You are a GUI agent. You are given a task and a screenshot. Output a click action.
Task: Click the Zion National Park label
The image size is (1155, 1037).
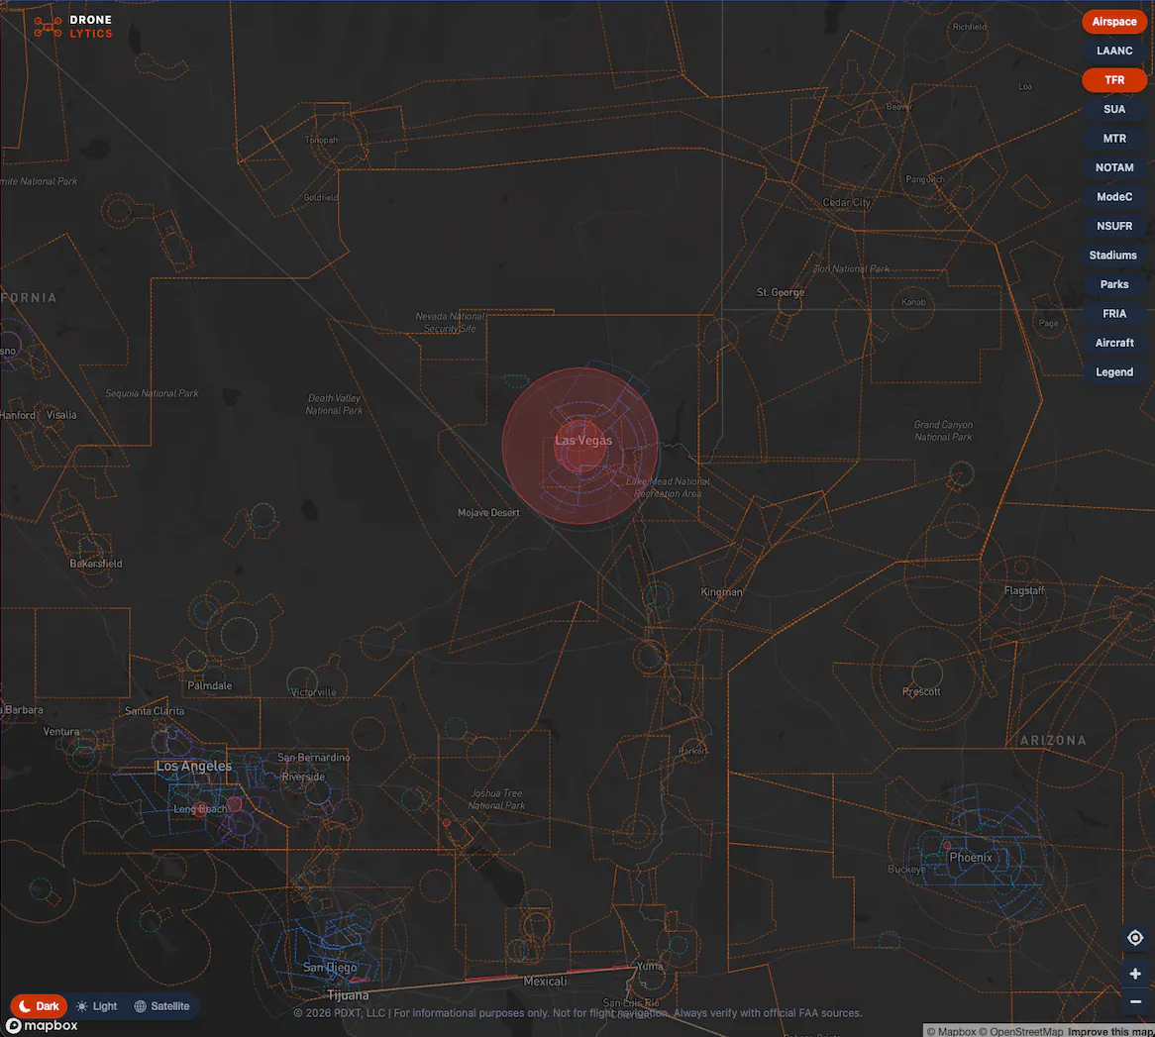click(850, 268)
